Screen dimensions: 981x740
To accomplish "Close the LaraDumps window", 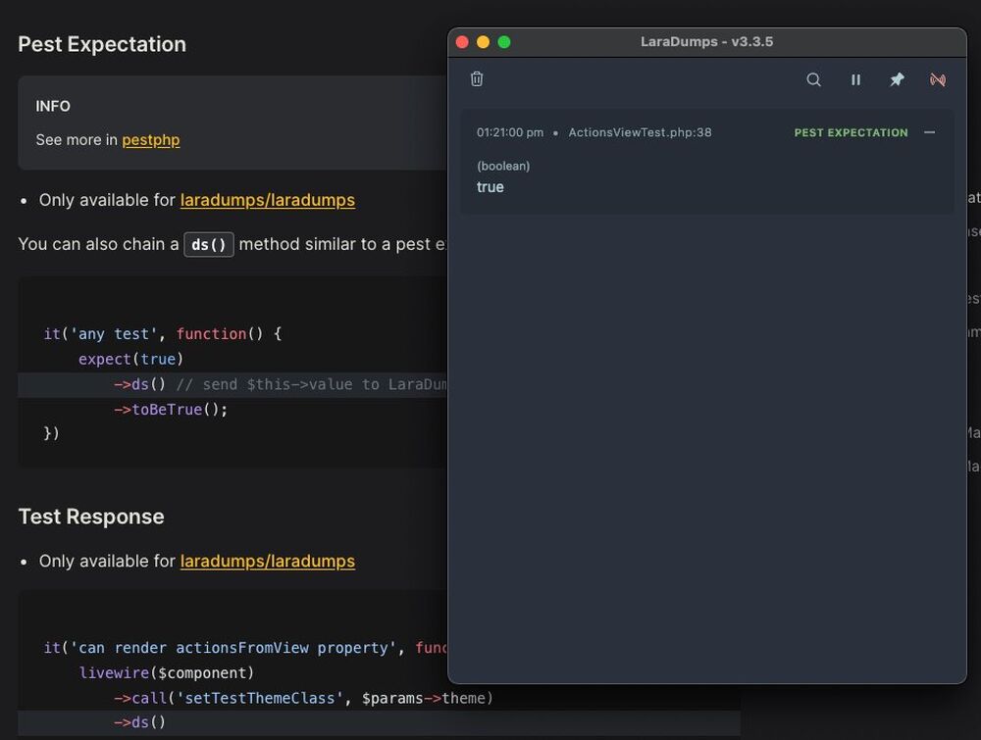I will coord(462,42).
